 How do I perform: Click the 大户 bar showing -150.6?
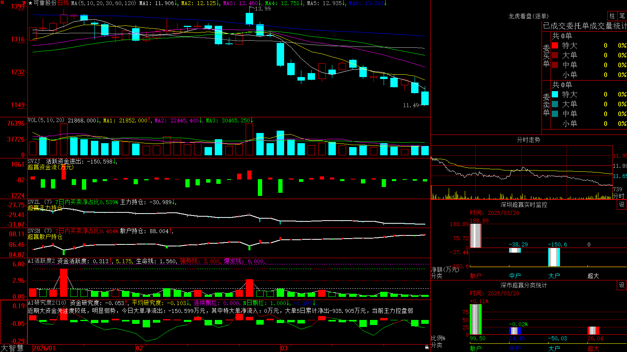[554, 257]
